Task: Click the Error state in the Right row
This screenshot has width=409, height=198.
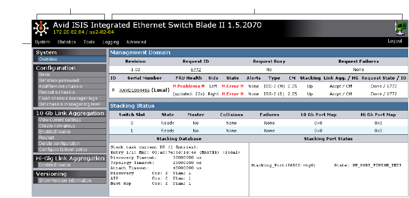Action: 232,94
